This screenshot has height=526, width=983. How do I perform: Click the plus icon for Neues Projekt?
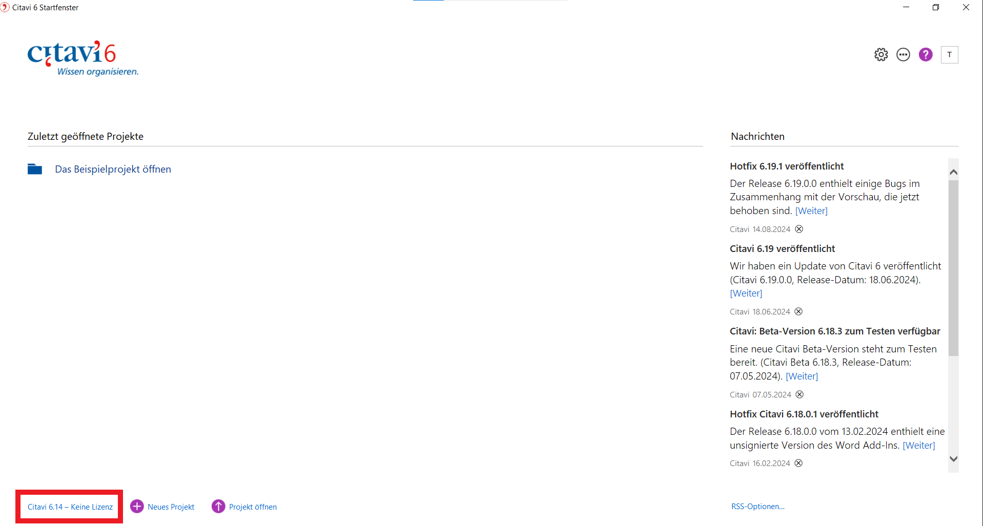click(x=137, y=507)
